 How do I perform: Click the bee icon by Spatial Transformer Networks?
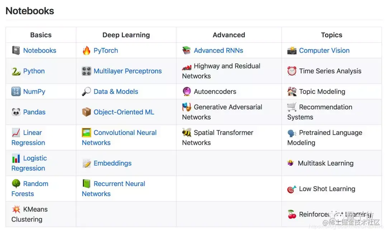tap(186, 133)
